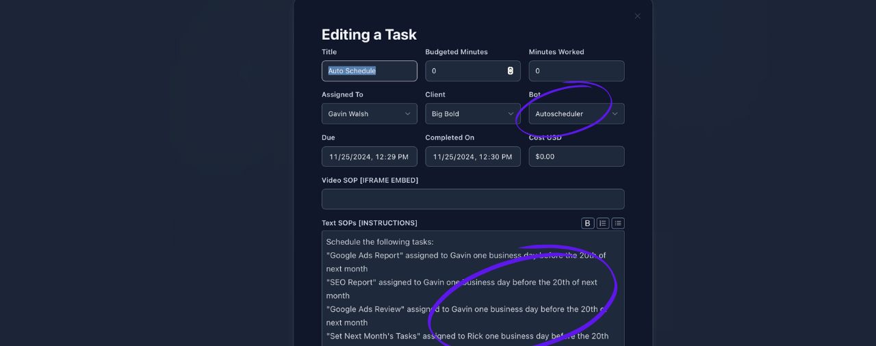Click the "Editing a Task" heading
The width and height of the screenshot is (876, 346).
tap(369, 35)
